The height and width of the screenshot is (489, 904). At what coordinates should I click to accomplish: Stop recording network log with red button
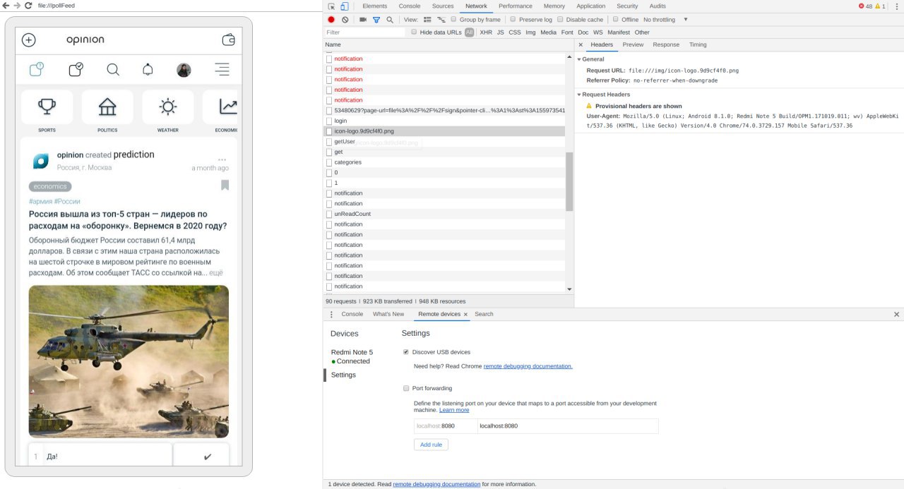(331, 20)
